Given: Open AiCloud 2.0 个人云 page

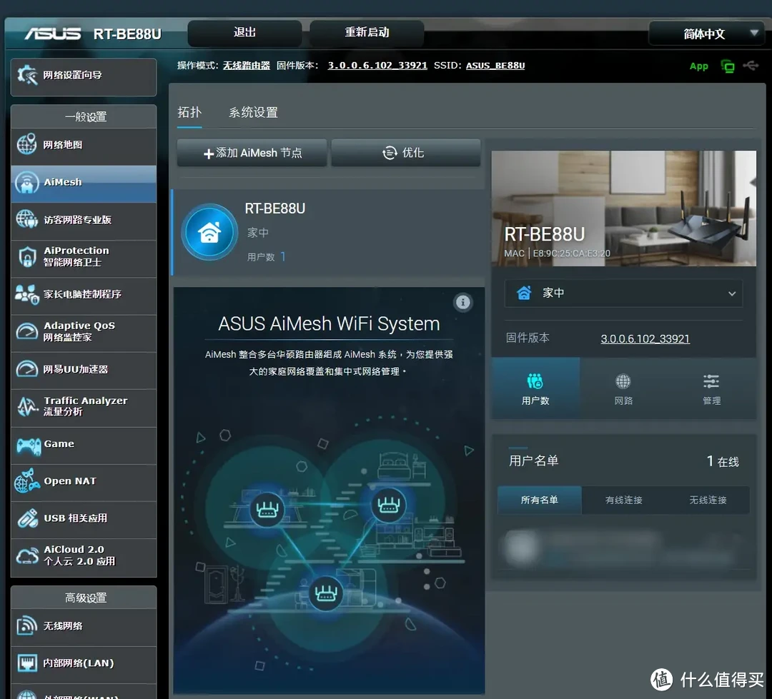Looking at the screenshot, I should tap(84, 556).
